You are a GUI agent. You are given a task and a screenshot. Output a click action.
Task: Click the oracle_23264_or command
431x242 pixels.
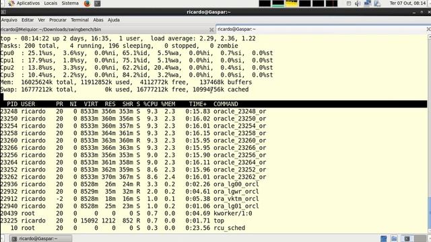240,163
